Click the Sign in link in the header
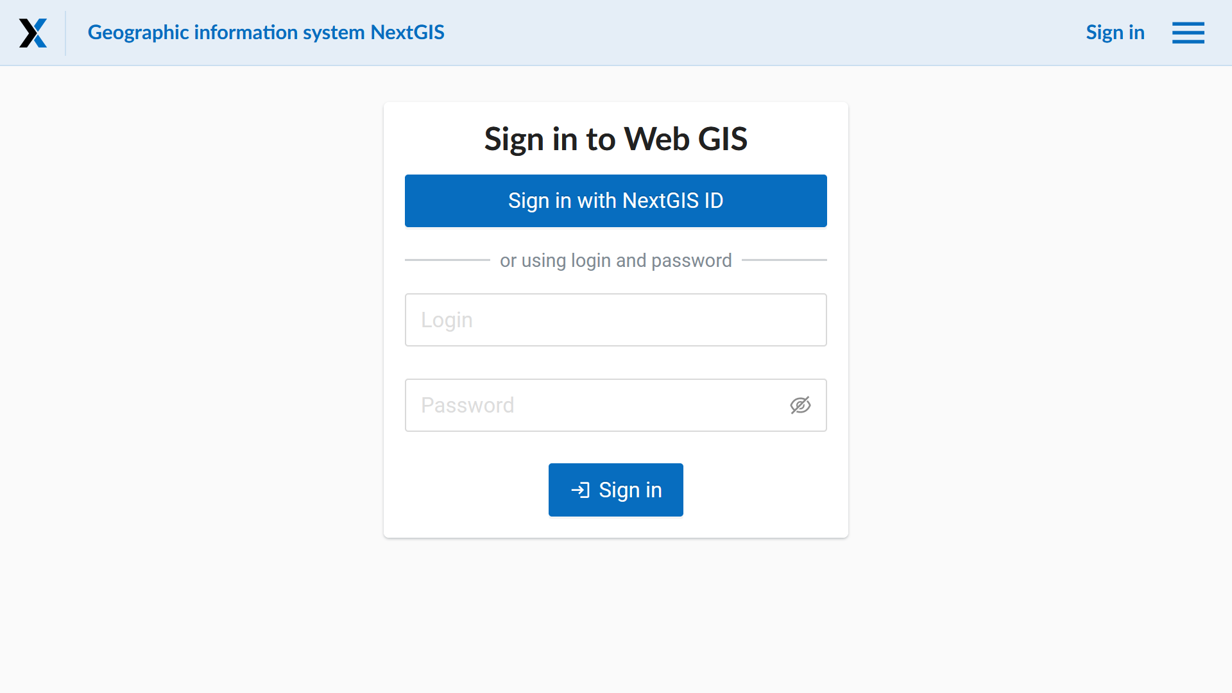Image resolution: width=1232 pixels, height=693 pixels. pyautogui.click(x=1115, y=33)
